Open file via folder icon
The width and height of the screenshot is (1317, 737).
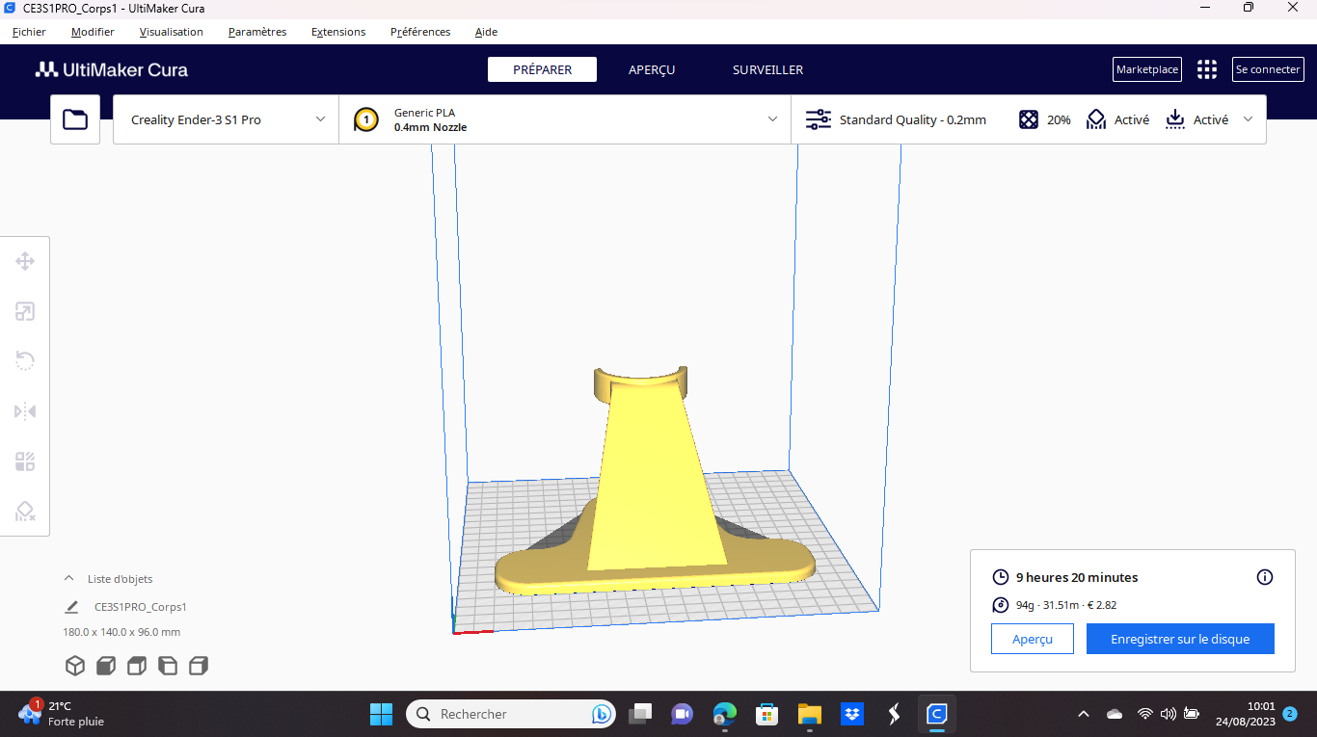coord(75,119)
